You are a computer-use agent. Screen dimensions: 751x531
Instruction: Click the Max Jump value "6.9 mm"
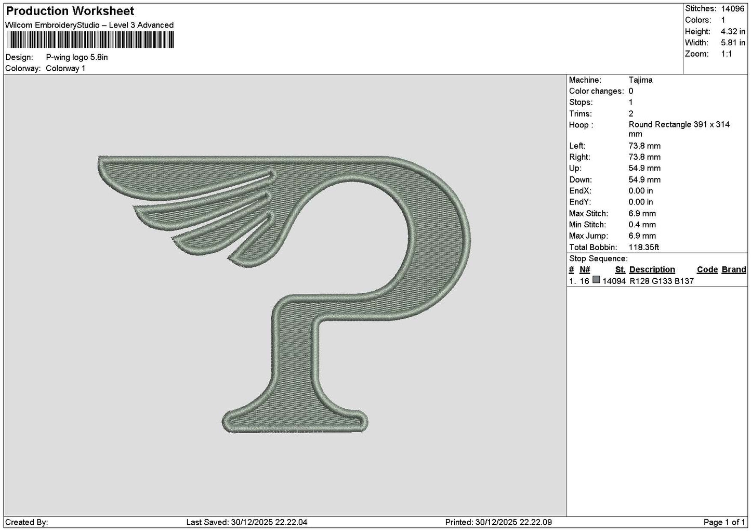(x=642, y=236)
